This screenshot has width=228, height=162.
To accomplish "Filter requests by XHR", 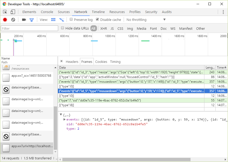I will pyautogui.click(x=104, y=28).
